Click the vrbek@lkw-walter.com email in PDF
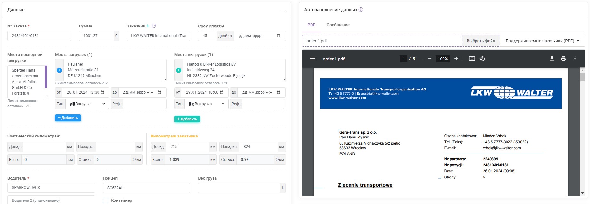590x204 pixels. click(x=502, y=148)
